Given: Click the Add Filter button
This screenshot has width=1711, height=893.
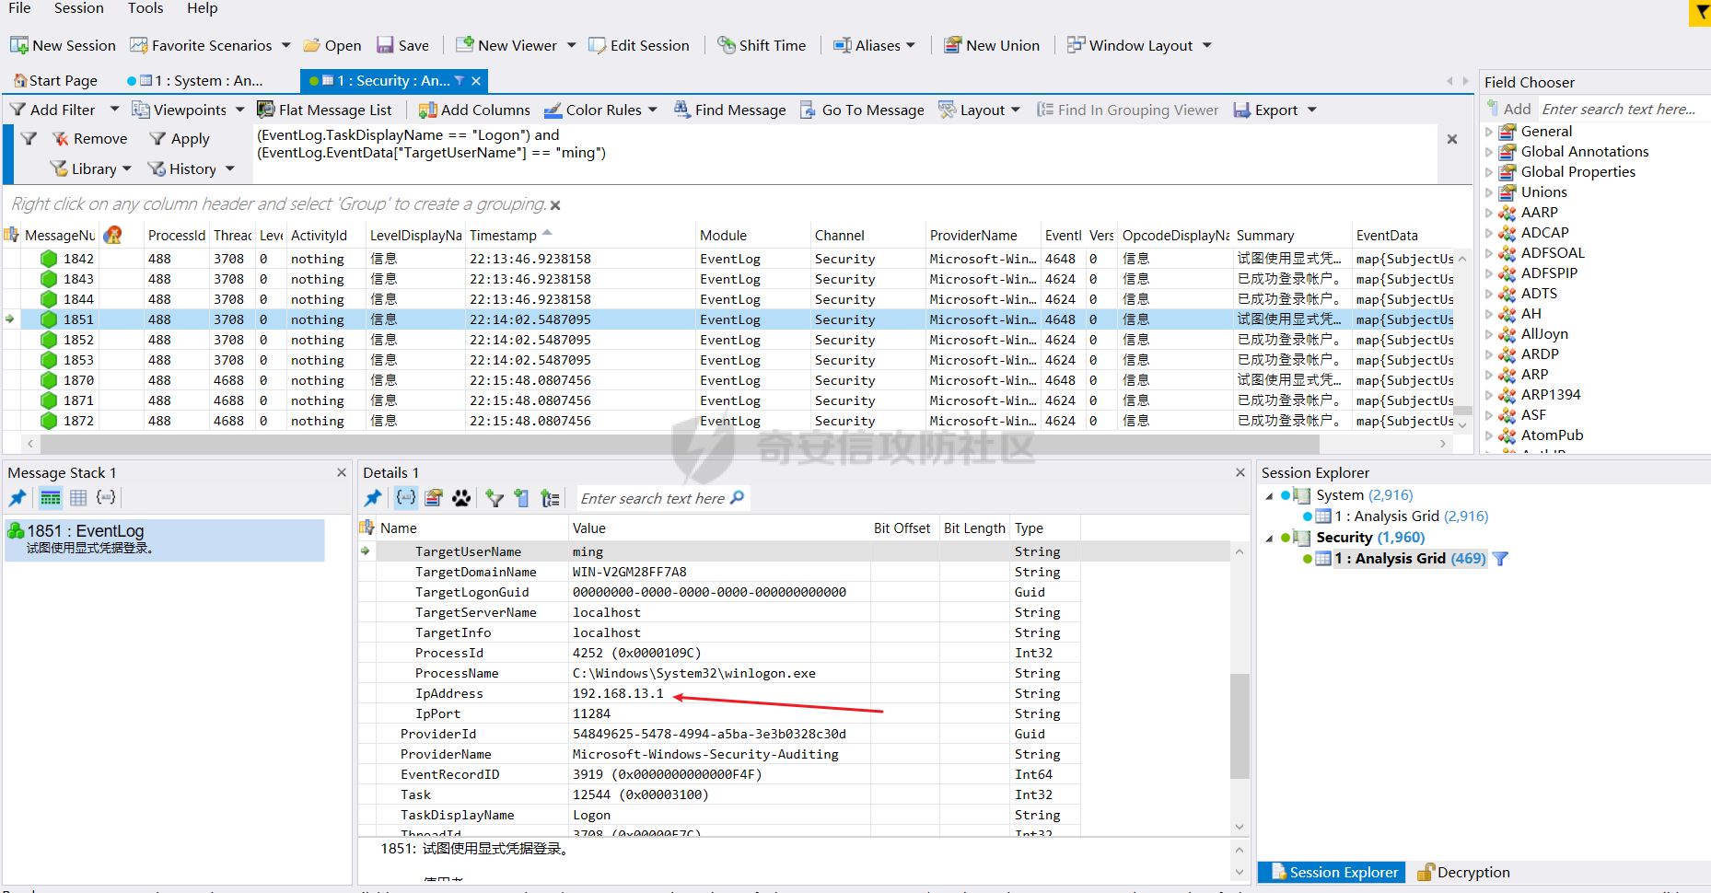Looking at the screenshot, I should (x=54, y=110).
